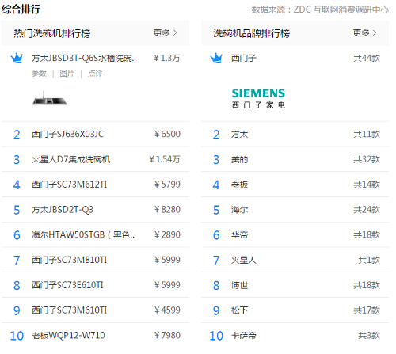Open the 图片 link under 方太JBSD3T-Q6S
Viewport: 396px width, 354px height.
pos(67,74)
